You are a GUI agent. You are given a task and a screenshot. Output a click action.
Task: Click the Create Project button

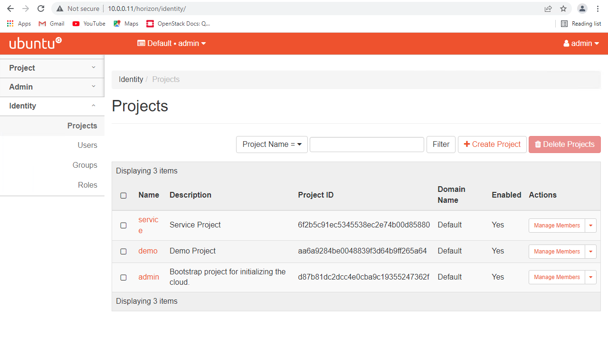click(x=492, y=145)
